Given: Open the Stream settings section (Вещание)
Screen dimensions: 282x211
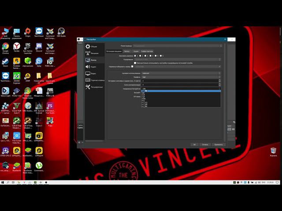Looking at the screenshot, I should pyautogui.click(x=95, y=53).
